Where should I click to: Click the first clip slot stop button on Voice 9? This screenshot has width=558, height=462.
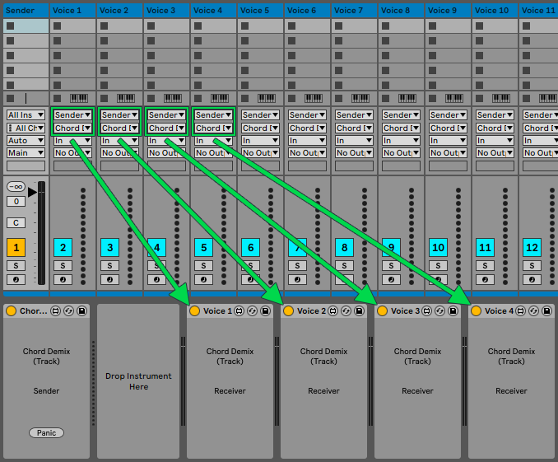[433, 26]
